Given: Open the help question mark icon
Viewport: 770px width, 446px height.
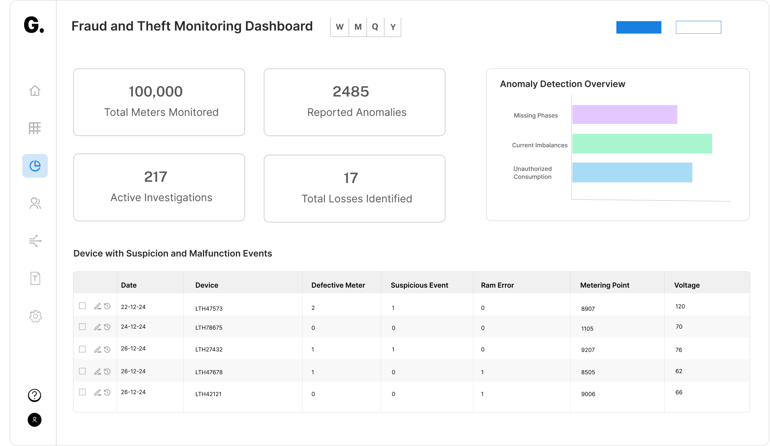Looking at the screenshot, I should pos(35,395).
